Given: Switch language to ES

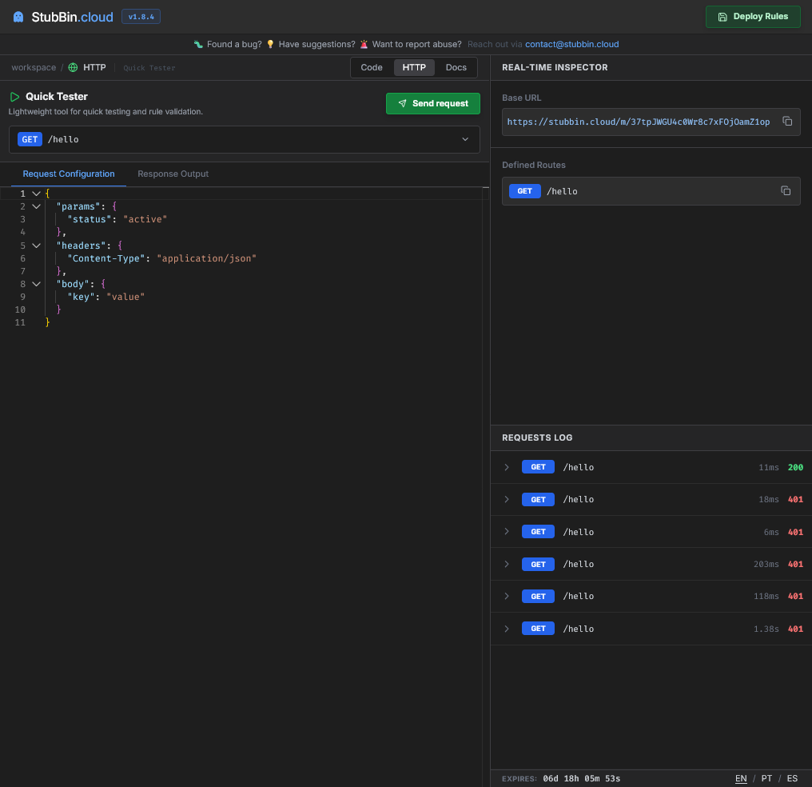Looking at the screenshot, I should [792, 778].
